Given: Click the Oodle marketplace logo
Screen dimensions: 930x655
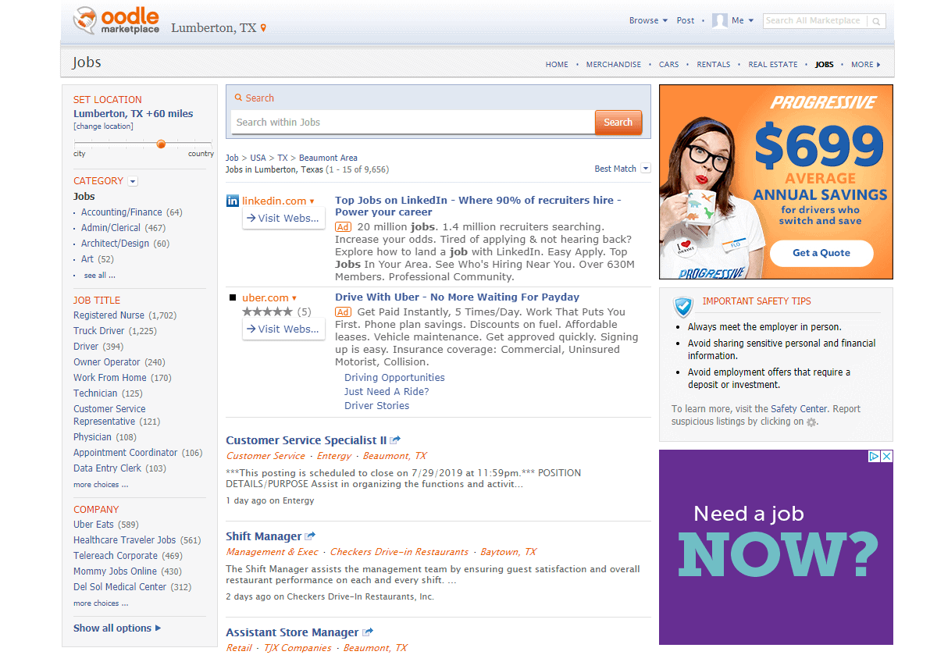Looking at the screenshot, I should (116, 21).
